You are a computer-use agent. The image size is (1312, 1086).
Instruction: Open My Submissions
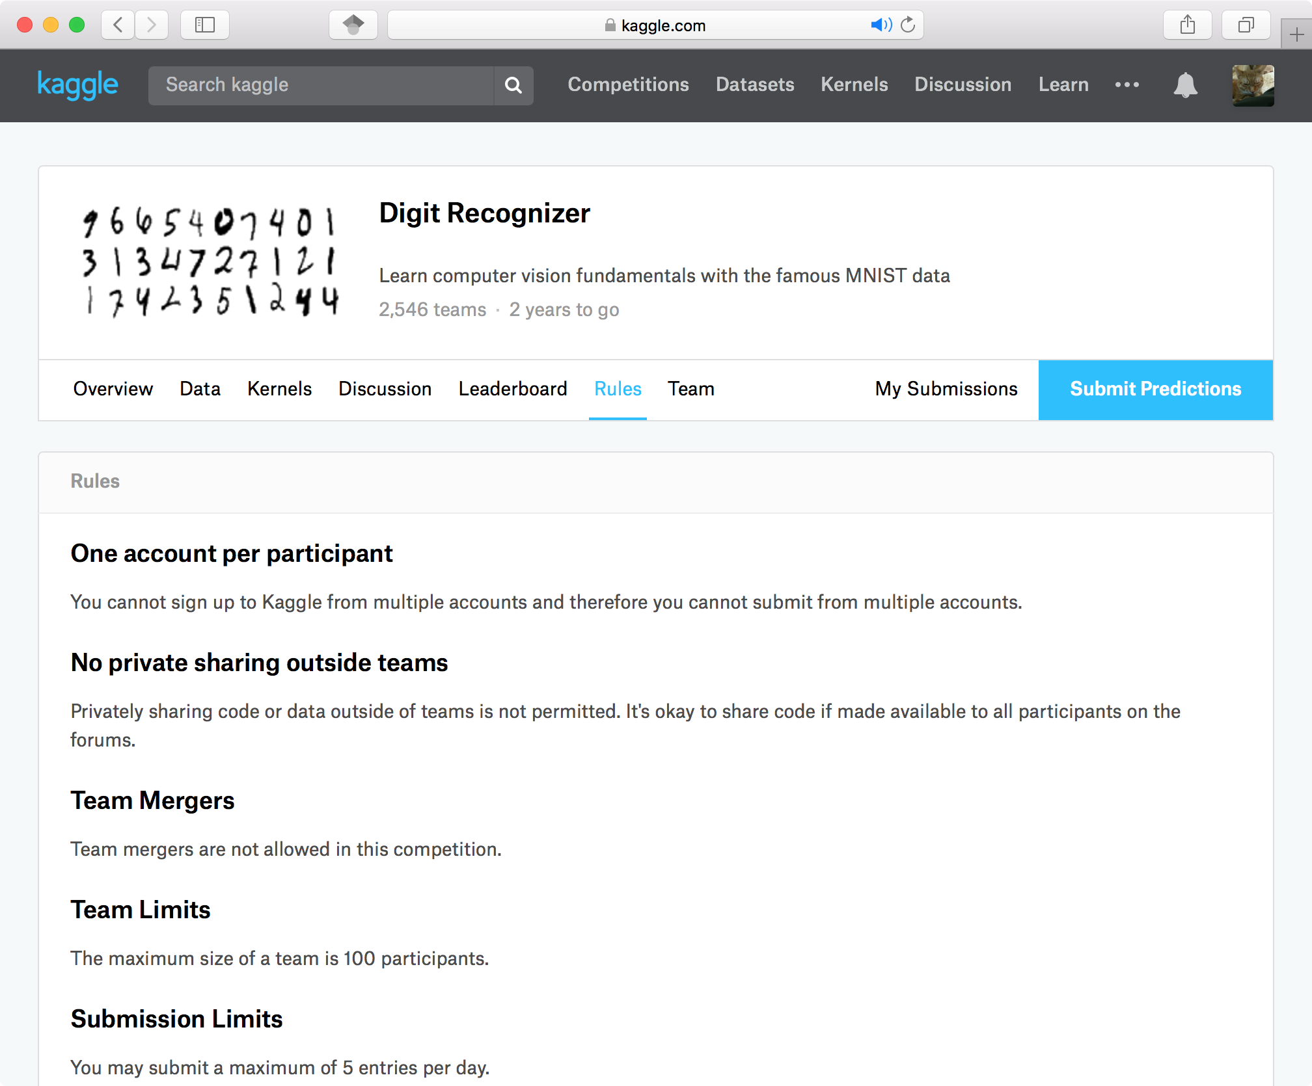(x=946, y=389)
